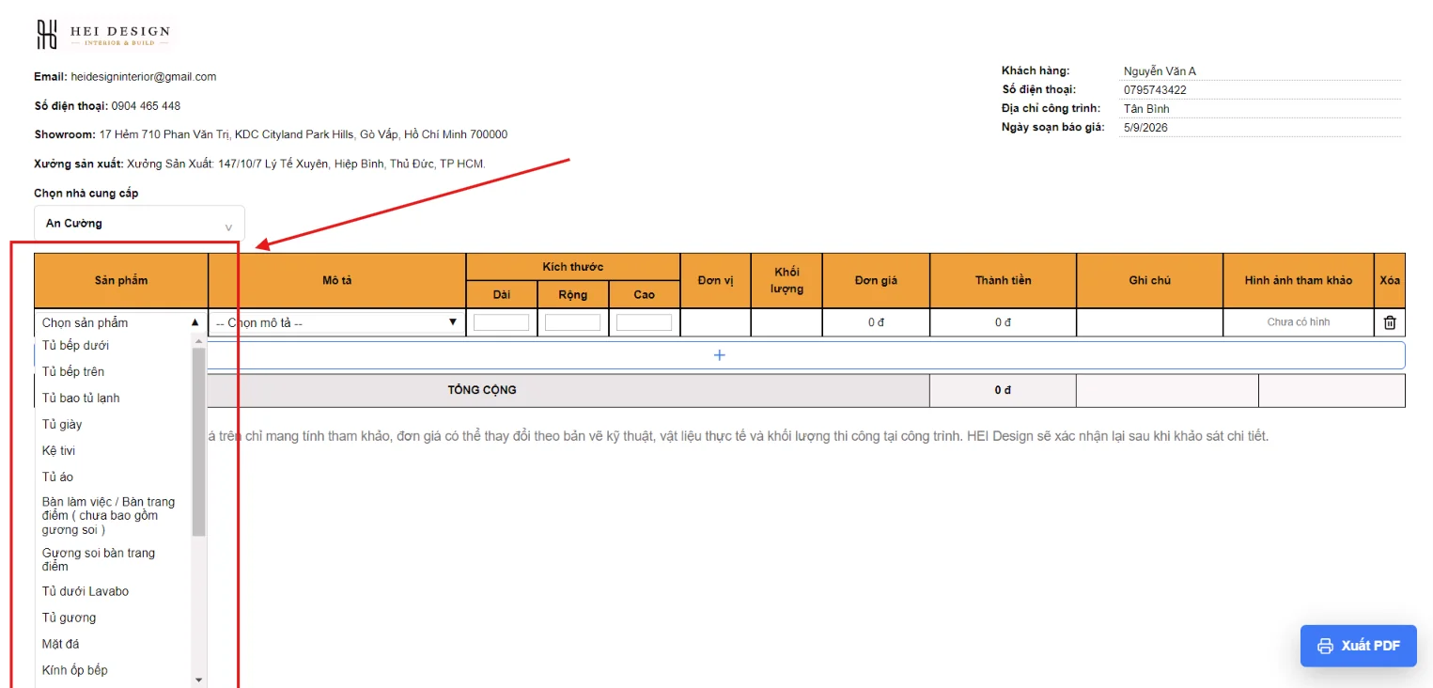
Task: Click the HEI Design logo
Action: click(102, 35)
